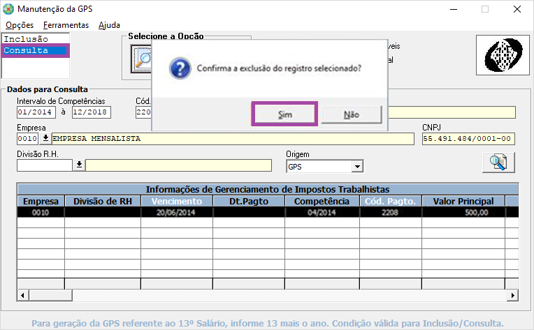This screenshot has width=534, height=330.
Task: Open the Ferramentas menu
Action: [66, 25]
